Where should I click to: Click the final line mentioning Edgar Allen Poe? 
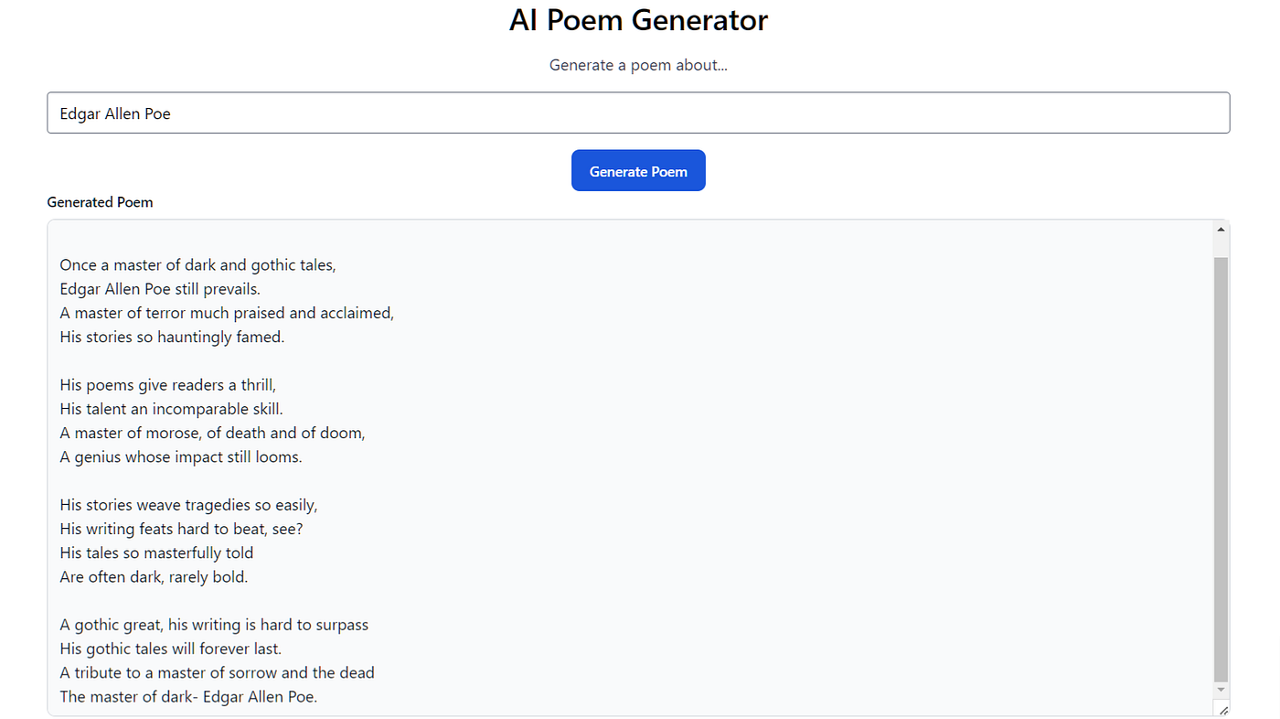pos(187,696)
